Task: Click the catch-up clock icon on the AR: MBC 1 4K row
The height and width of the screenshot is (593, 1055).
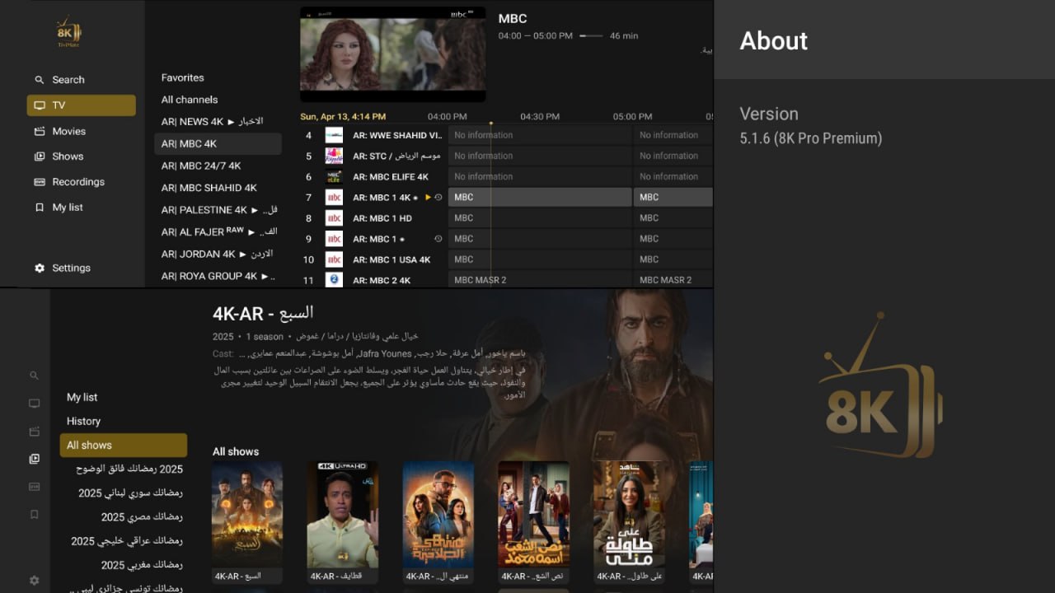Action: click(x=438, y=198)
